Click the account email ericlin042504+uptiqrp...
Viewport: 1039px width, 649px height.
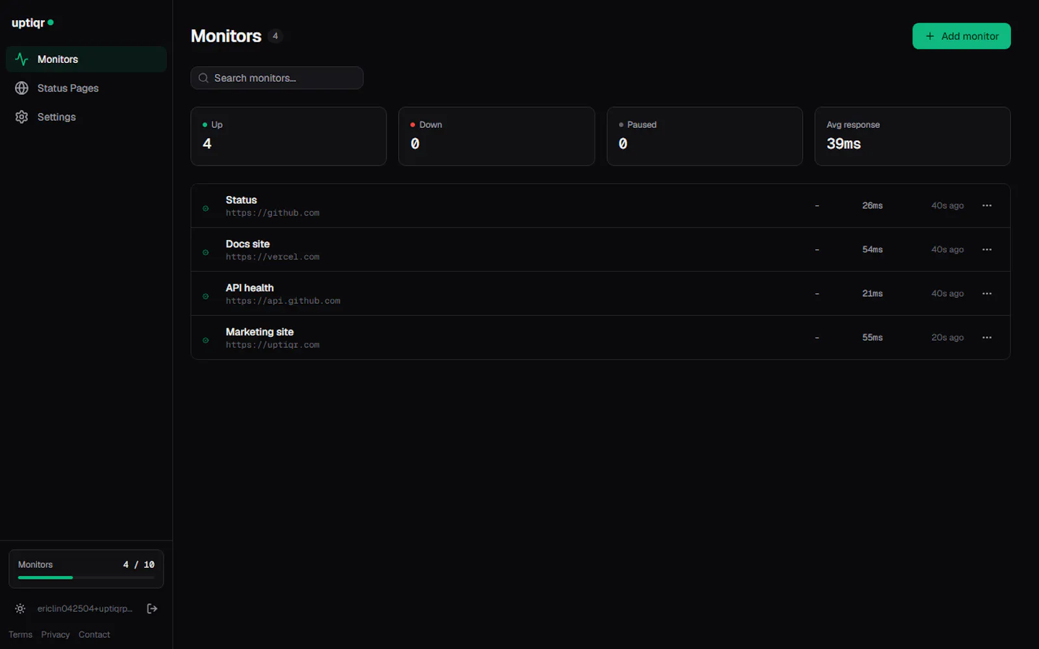coord(84,609)
